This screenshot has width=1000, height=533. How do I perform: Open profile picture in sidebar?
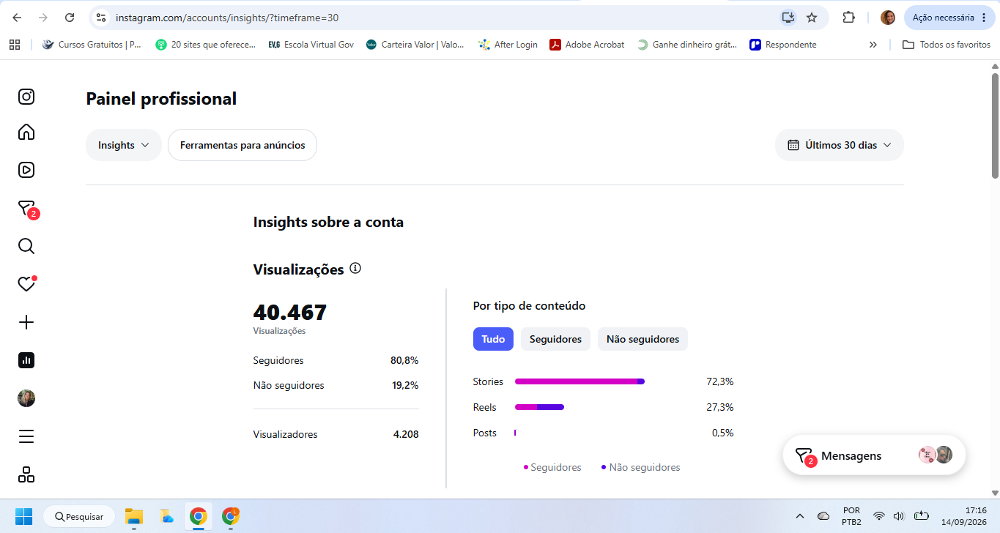pos(26,398)
